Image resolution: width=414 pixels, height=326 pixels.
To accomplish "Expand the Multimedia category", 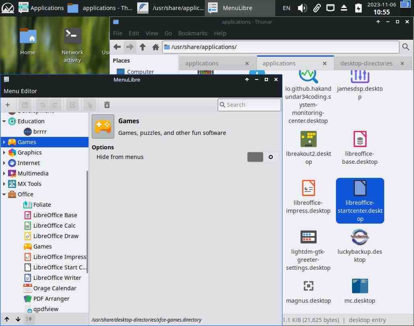I will tap(4, 173).
